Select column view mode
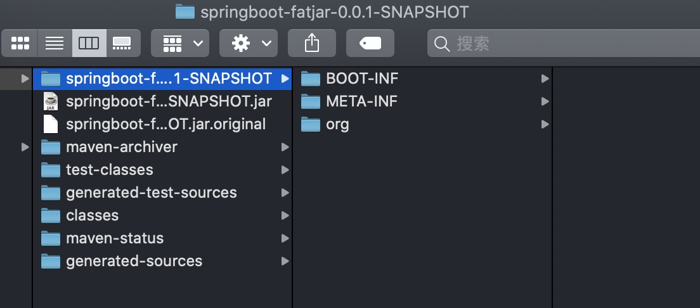This screenshot has width=700, height=308. point(89,43)
